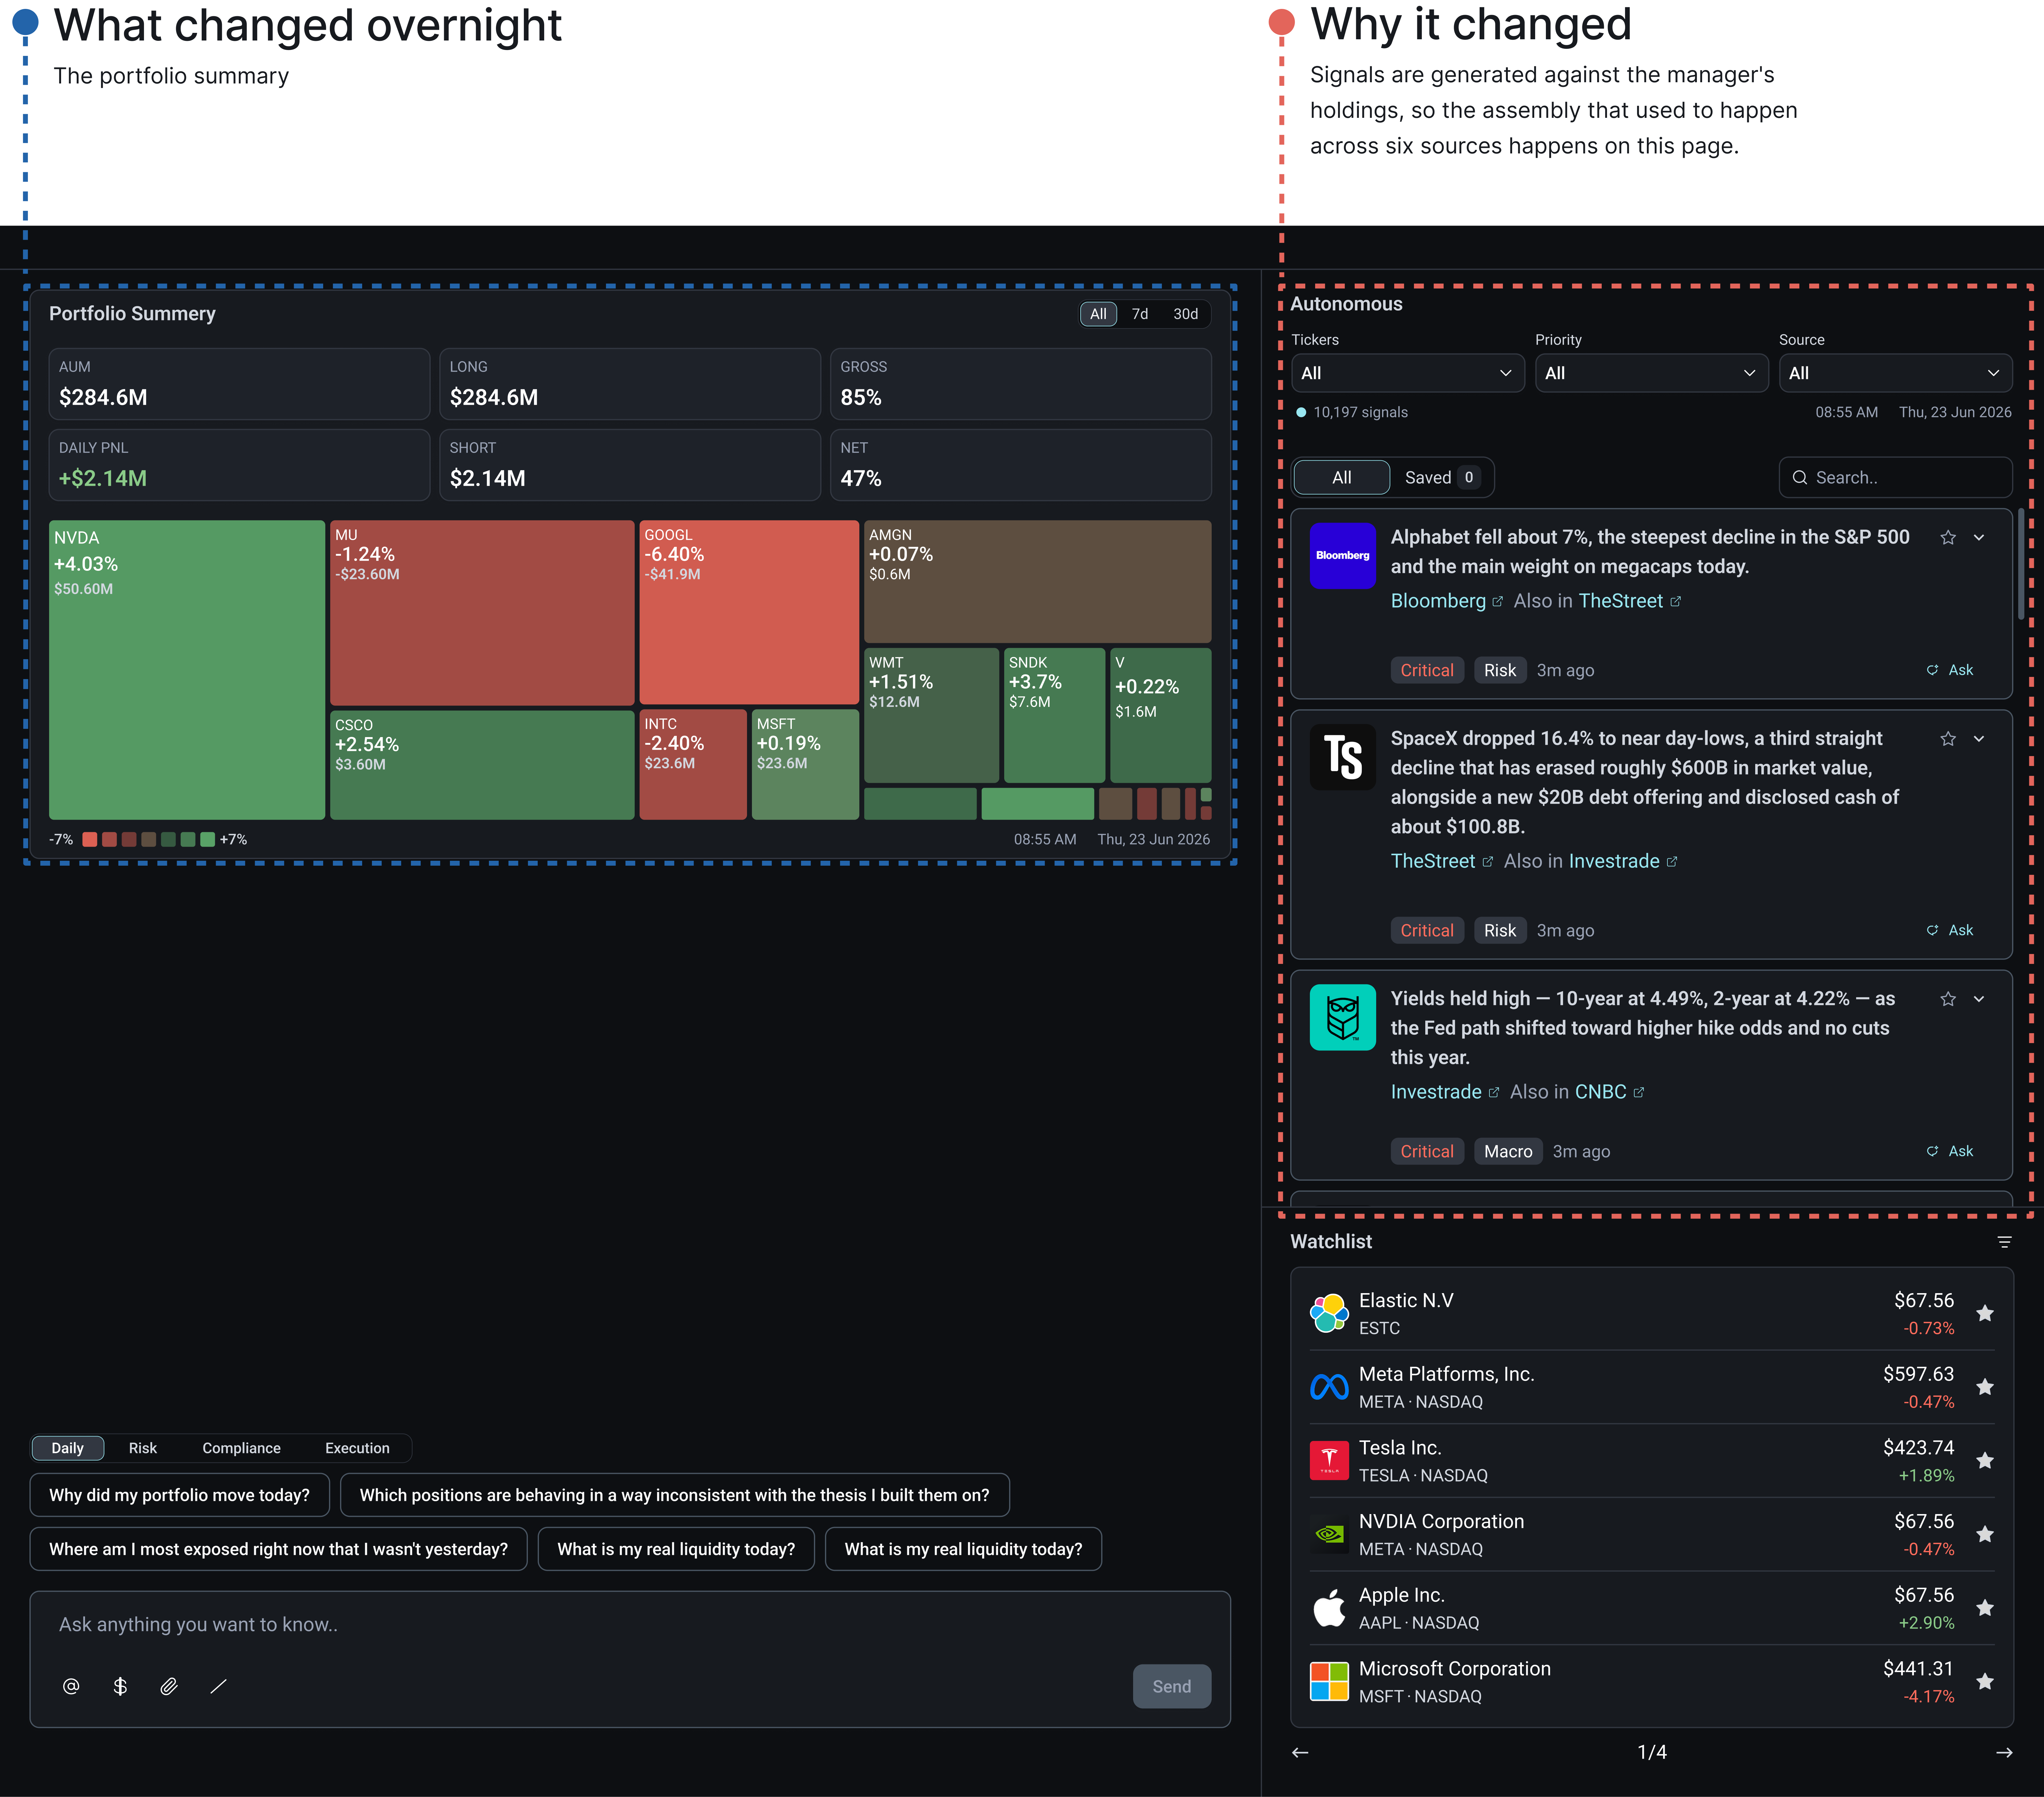Click the Macro tag on Yields signal
Screen dimensions: 2044x1797
pos(1508,1152)
